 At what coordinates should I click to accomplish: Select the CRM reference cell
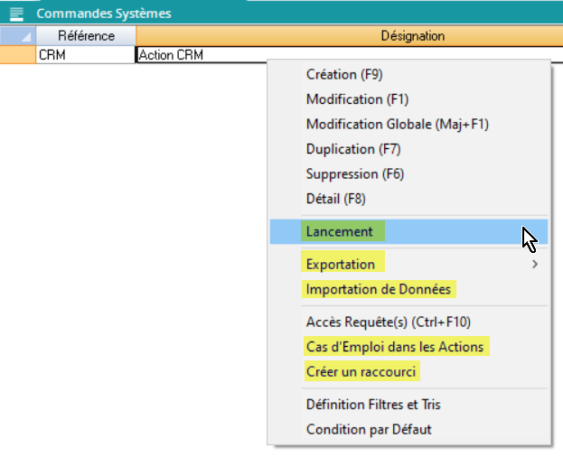[x=86, y=54]
